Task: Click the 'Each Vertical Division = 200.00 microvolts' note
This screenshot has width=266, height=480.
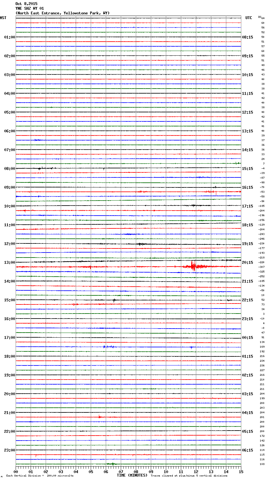Action: [40, 476]
